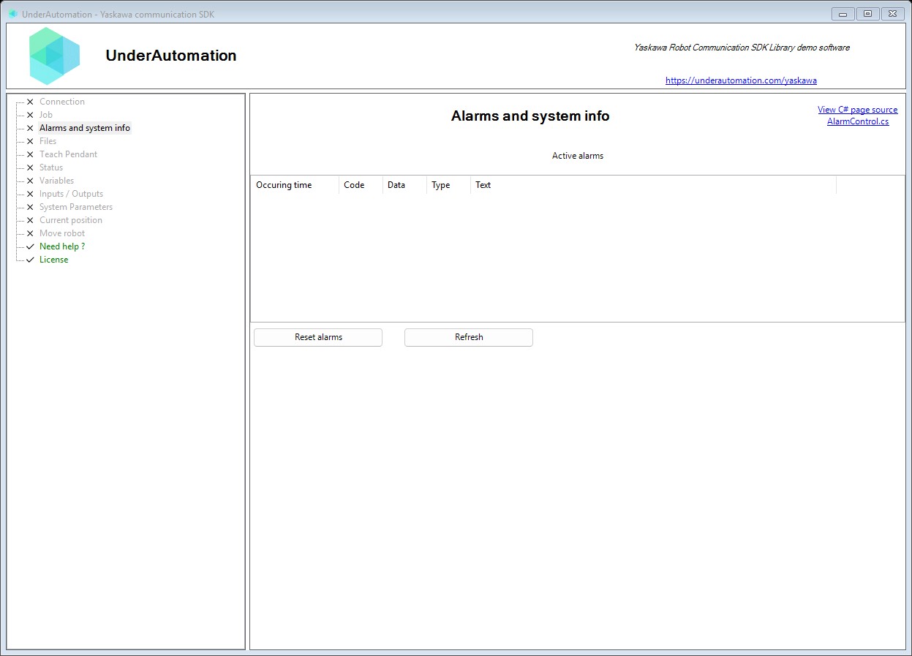Click X icon beside System Parameters
This screenshot has height=656, width=912.
30,207
